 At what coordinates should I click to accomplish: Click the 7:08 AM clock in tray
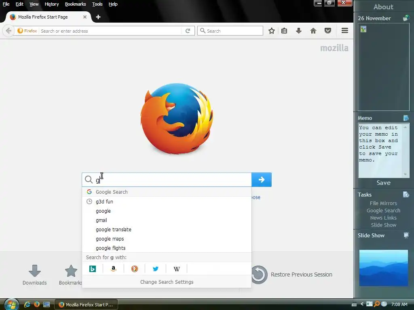click(399, 304)
